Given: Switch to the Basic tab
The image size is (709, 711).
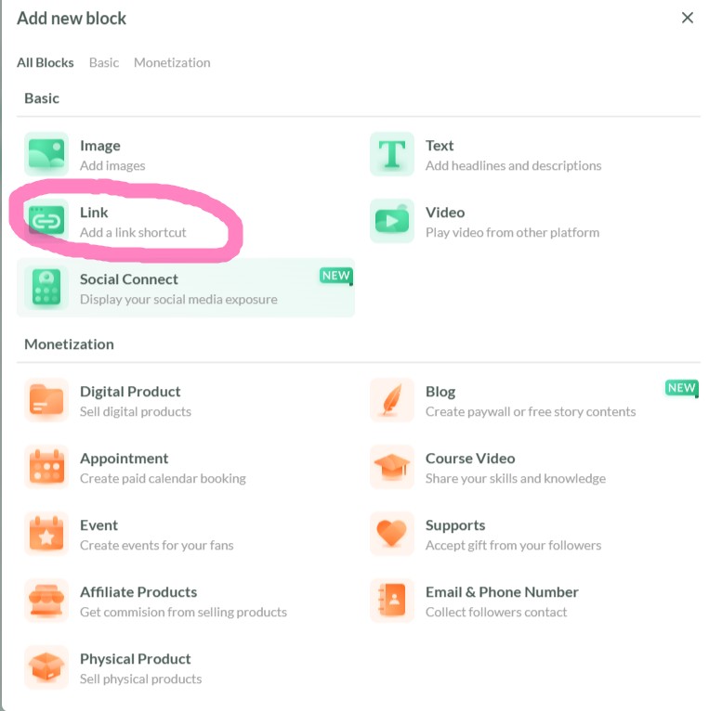Looking at the screenshot, I should [104, 62].
